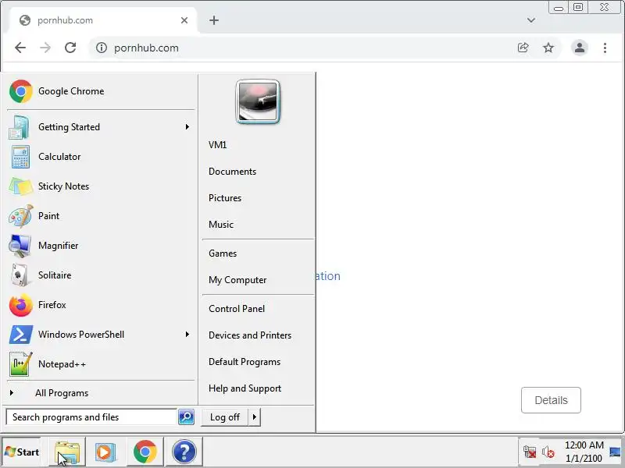
Task: Launch Solitaire from Start menu
Action: (x=101, y=275)
